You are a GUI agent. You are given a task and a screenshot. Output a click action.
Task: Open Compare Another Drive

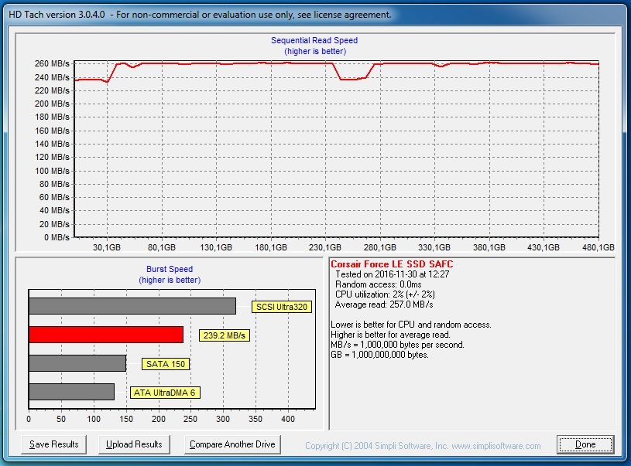[x=232, y=444]
